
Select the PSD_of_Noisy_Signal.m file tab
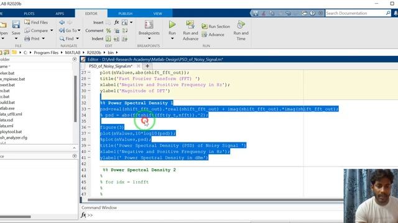tap(111, 66)
